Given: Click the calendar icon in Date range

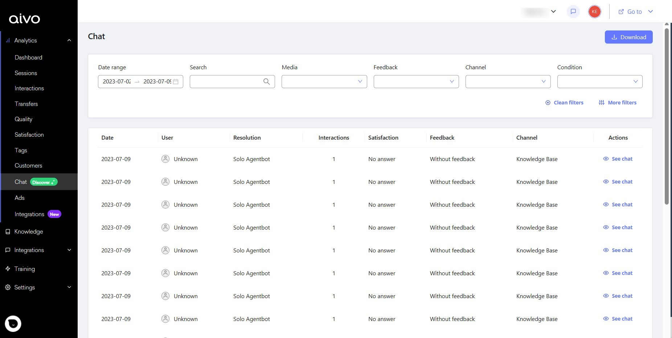Looking at the screenshot, I should [x=176, y=82].
